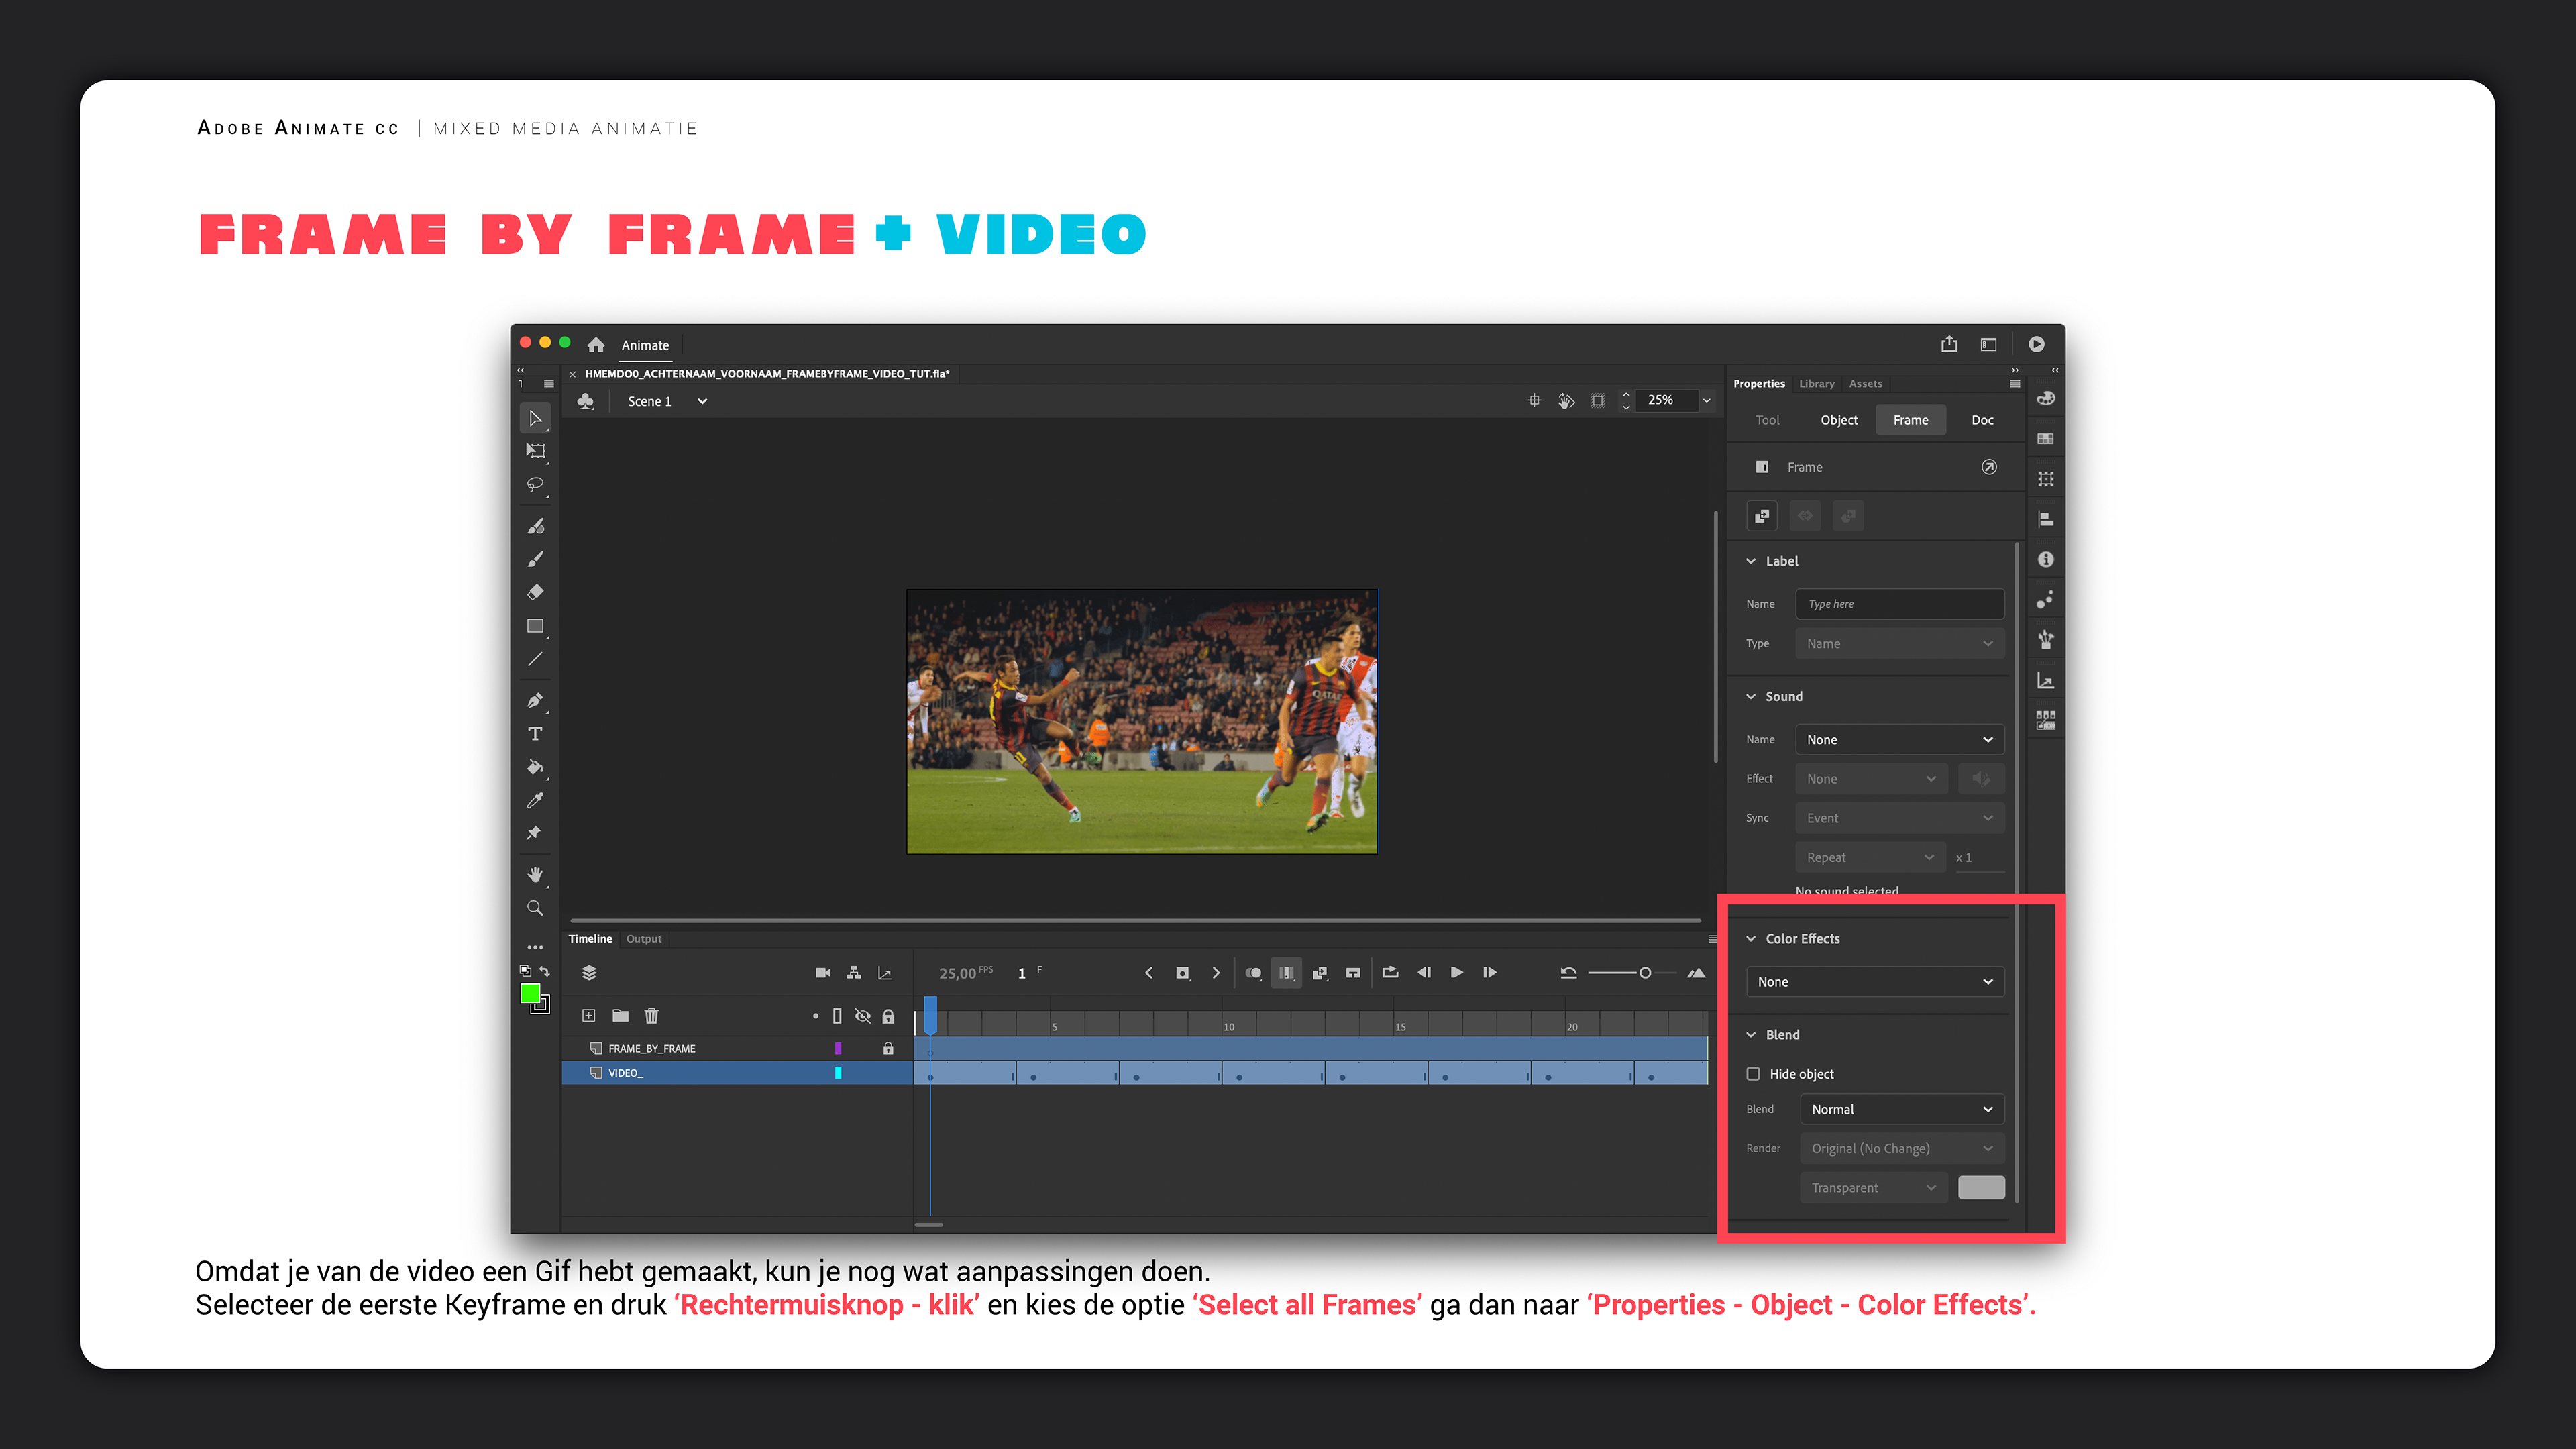The width and height of the screenshot is (2576, 1449).
Task: Open the Library panel tab
Action: (1816, 384)
